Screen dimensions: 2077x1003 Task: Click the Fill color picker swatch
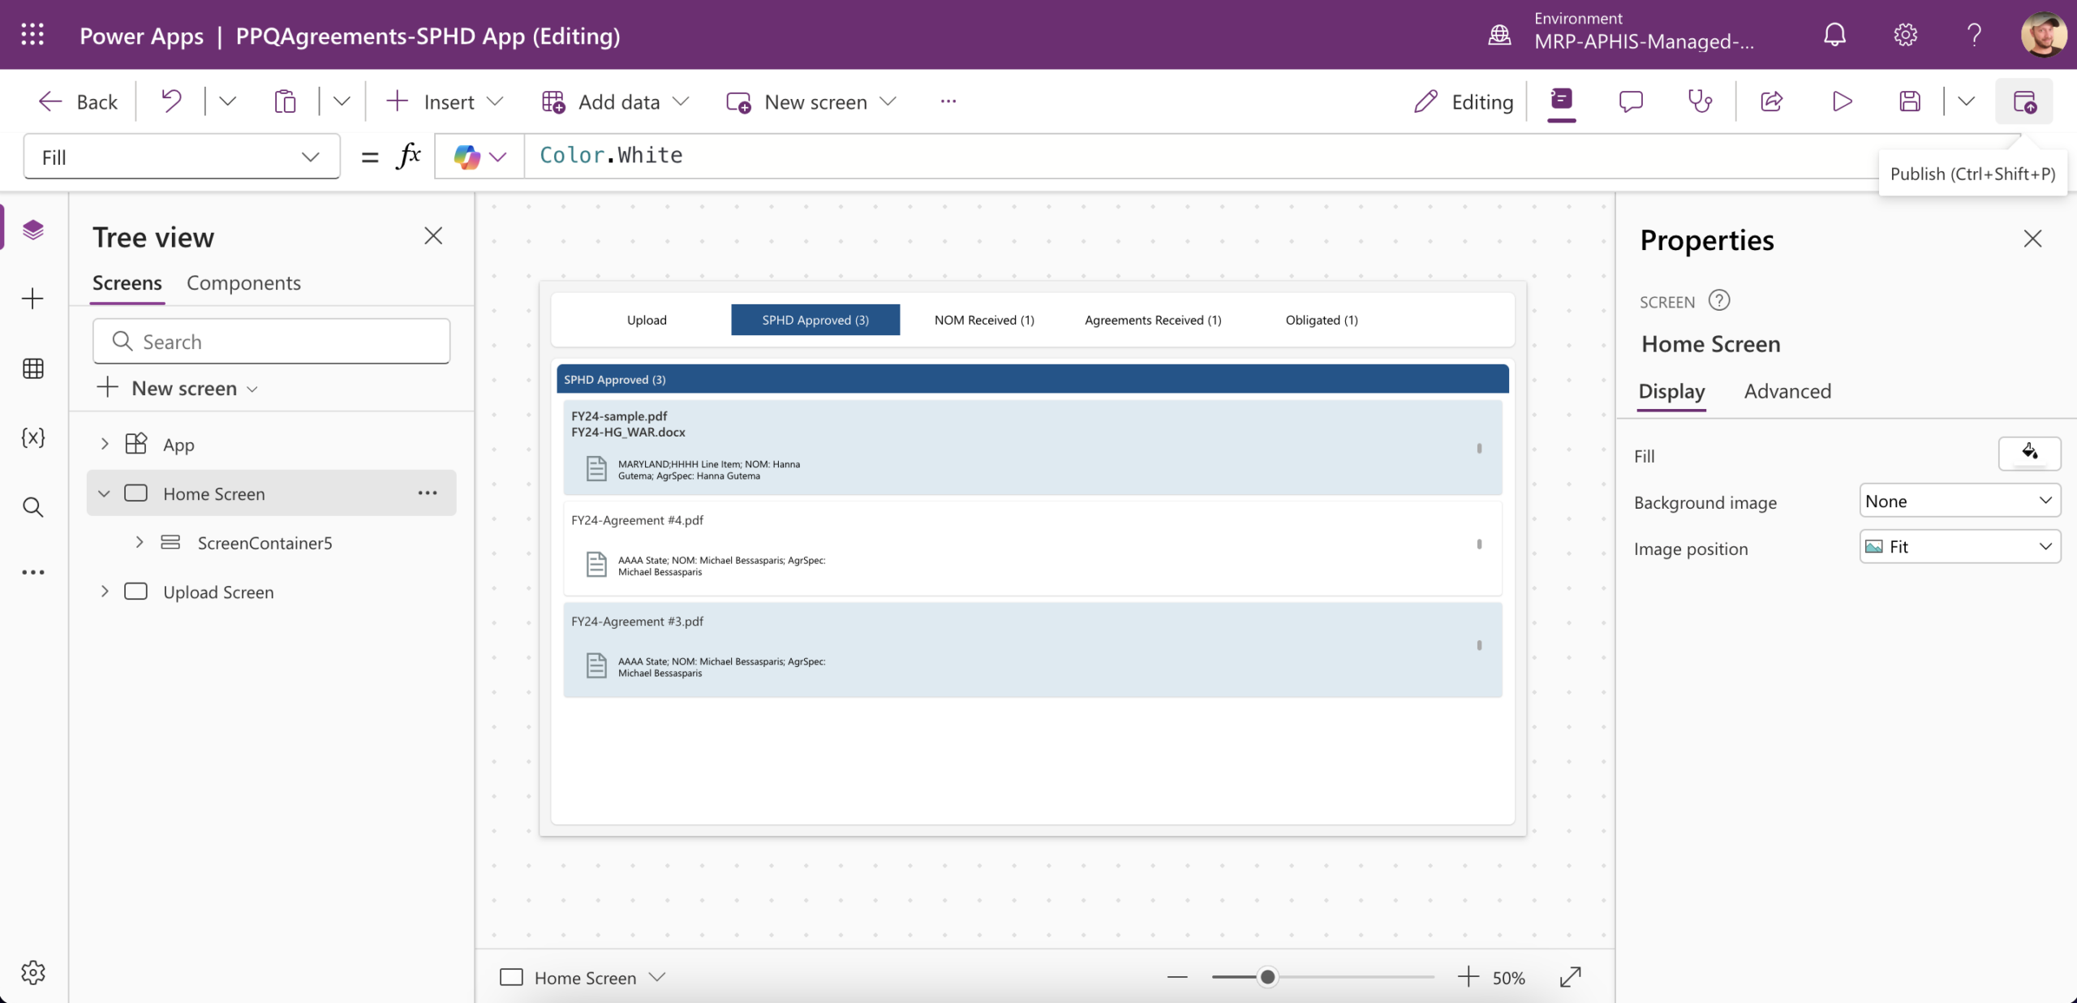2028,453
